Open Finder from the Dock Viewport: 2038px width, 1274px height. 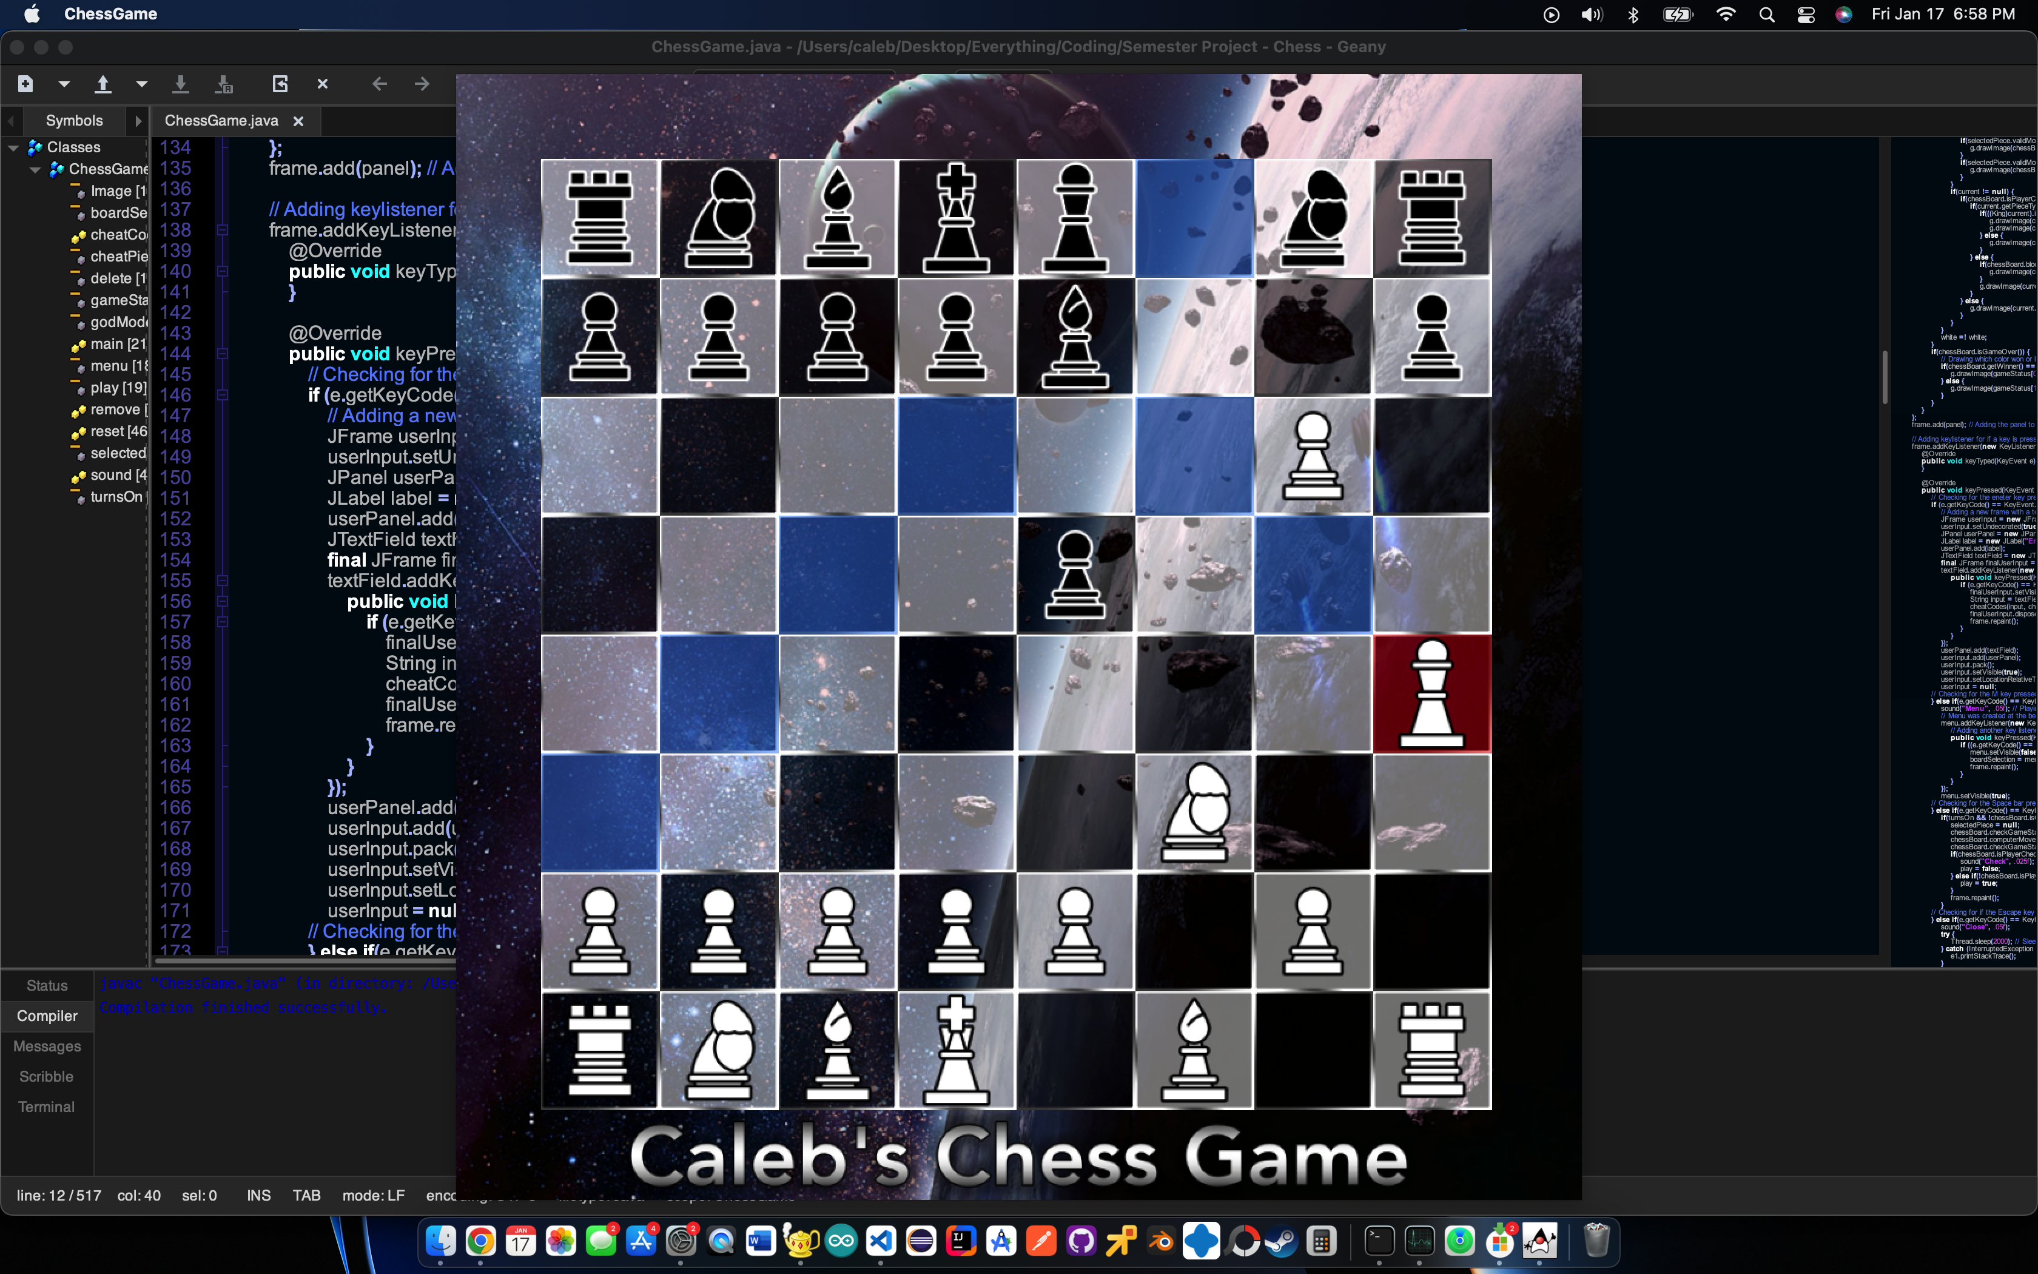pyautogui.click(x=440, y=1240)
